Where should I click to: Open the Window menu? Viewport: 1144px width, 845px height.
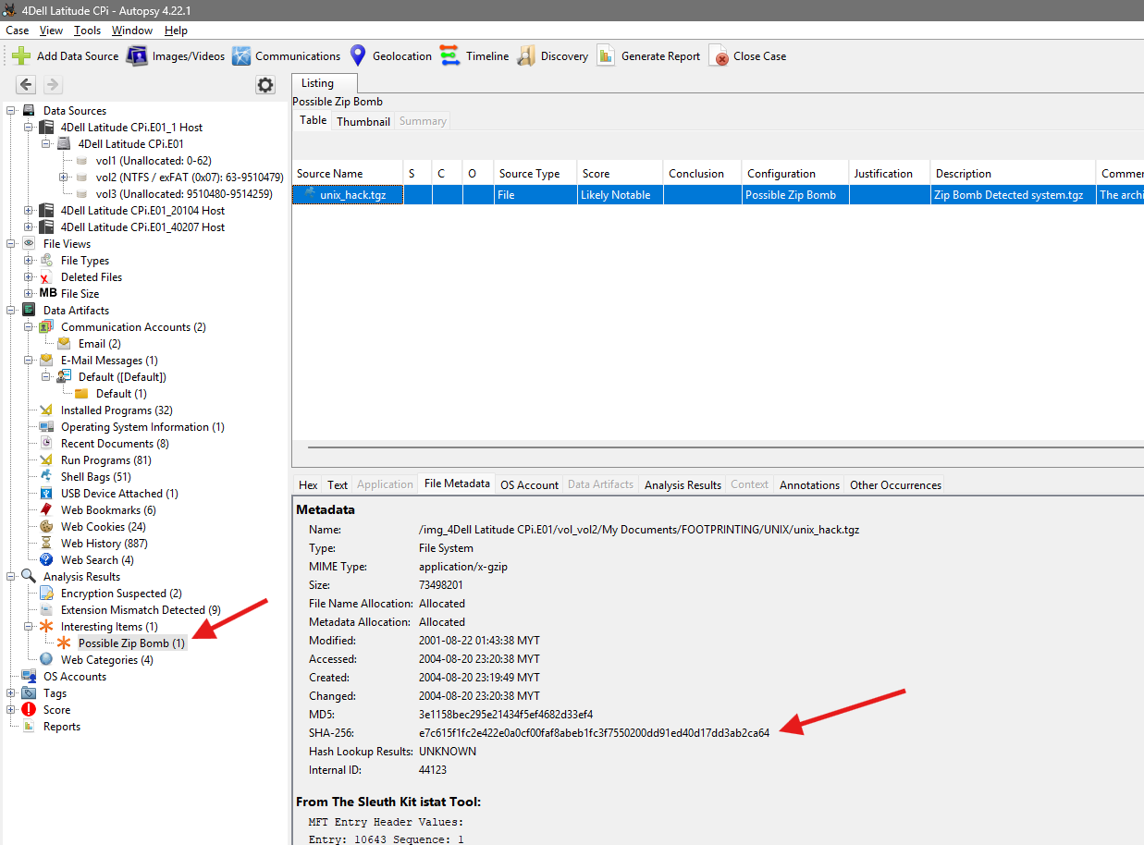tap(132, 31)
